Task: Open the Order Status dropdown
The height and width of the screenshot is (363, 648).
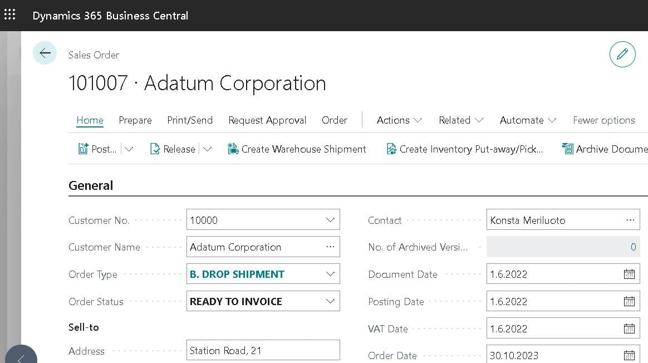Action: pyautogui.click(x=330, y=301)
